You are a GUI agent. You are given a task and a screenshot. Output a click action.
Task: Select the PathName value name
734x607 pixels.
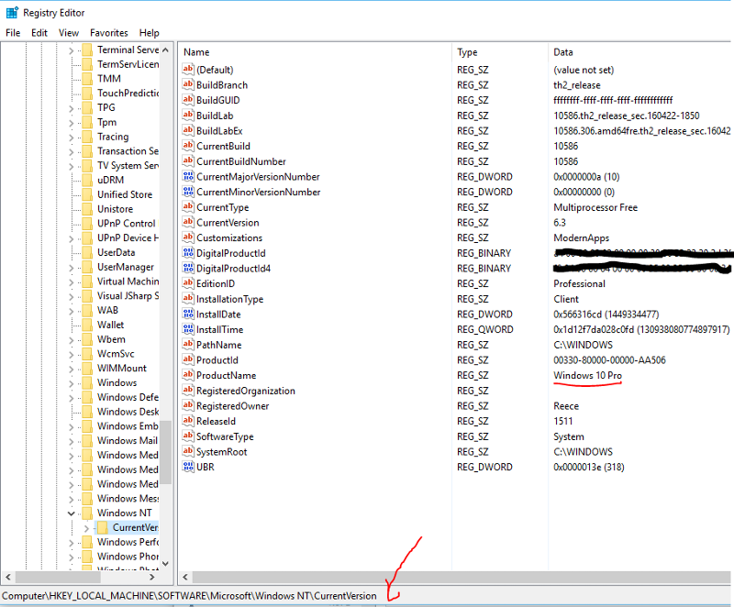tap(219, 345)
